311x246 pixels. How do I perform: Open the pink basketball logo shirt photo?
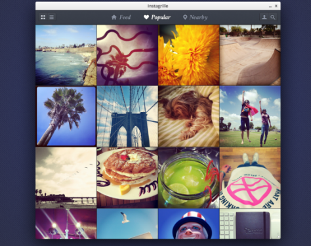pyautogui.click(x=250, y=178)
